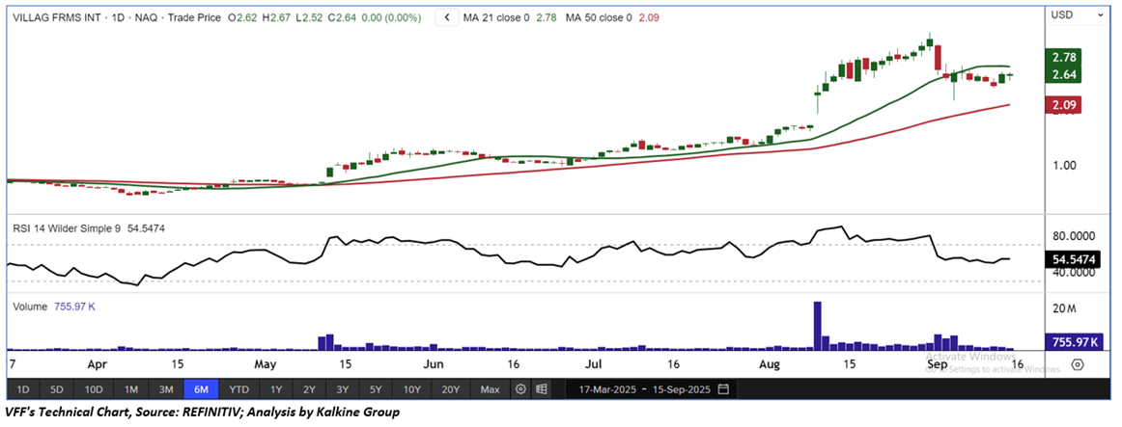This screenshot has height=427, width=1122.
Task: Open the date range calendar icon
Action: (723, 389)
